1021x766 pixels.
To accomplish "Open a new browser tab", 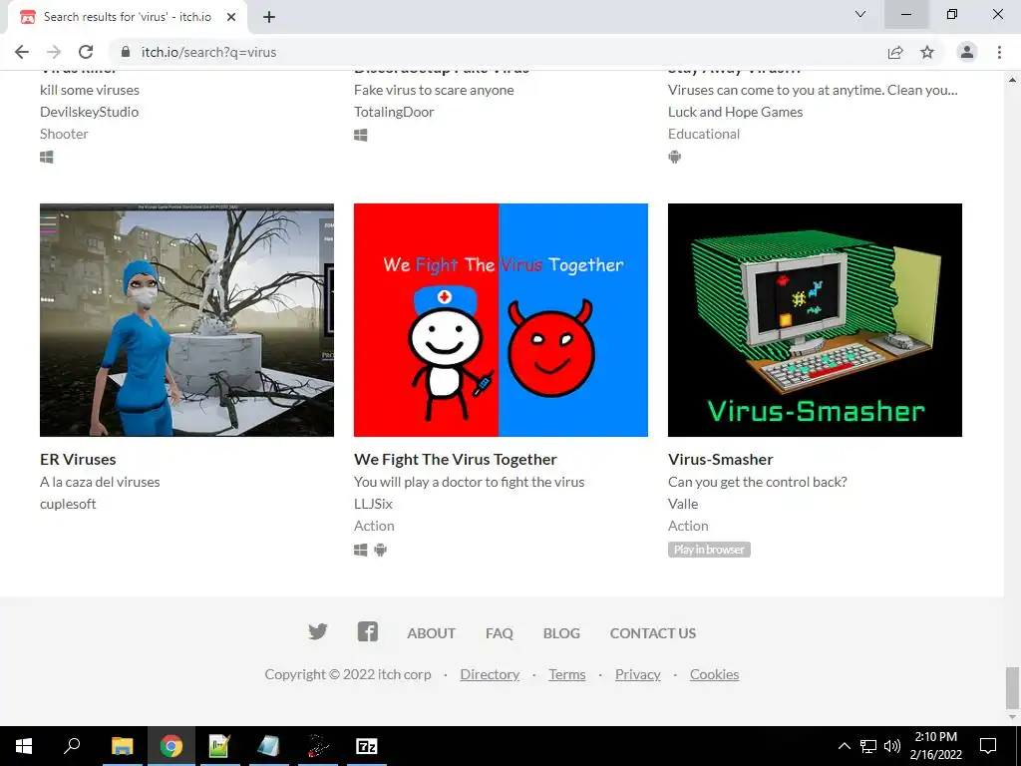I will [x=269, y=17].
